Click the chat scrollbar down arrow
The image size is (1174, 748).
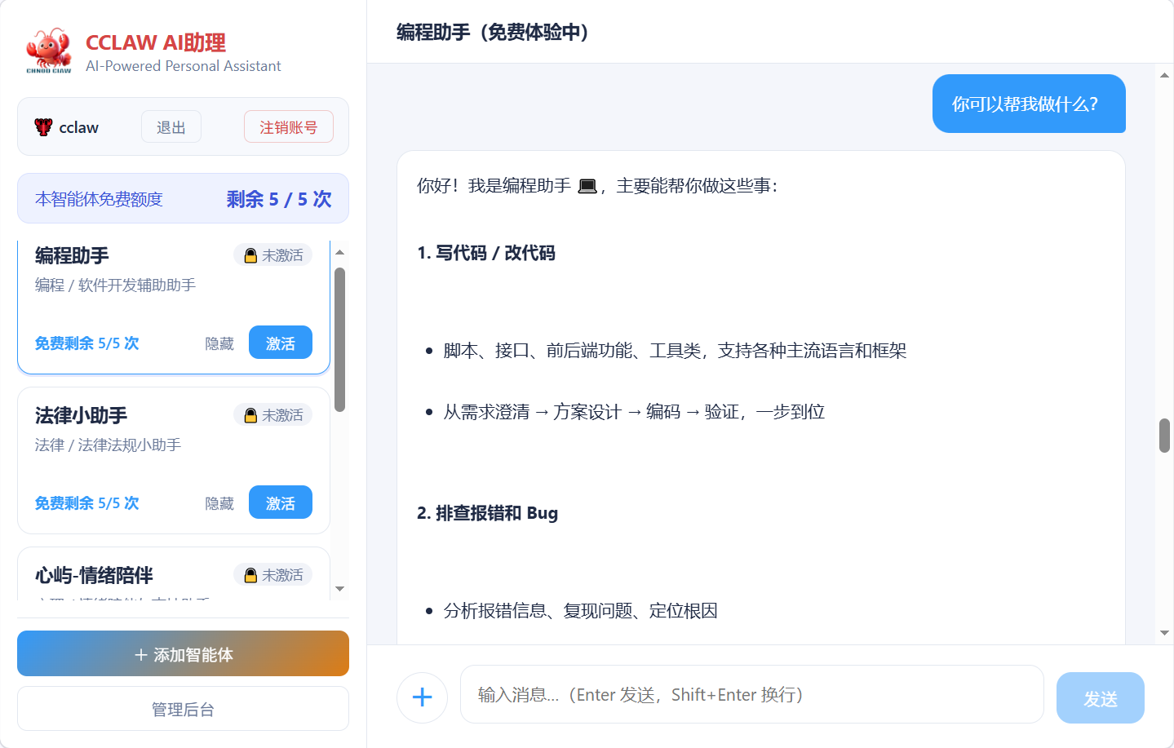[x=1164, y=633]
